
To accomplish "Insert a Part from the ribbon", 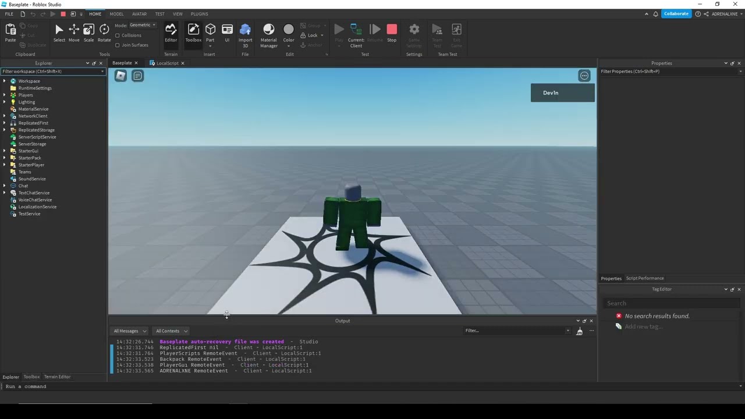I will tap(210, 33).
